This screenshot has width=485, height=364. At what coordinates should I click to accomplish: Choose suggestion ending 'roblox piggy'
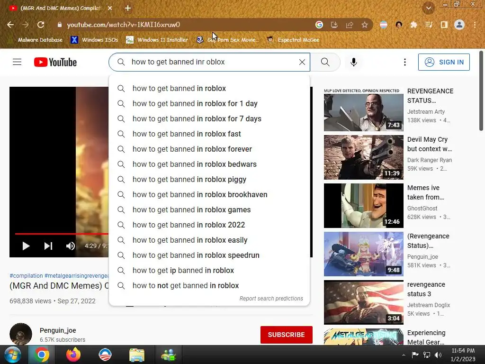[209, 180]
